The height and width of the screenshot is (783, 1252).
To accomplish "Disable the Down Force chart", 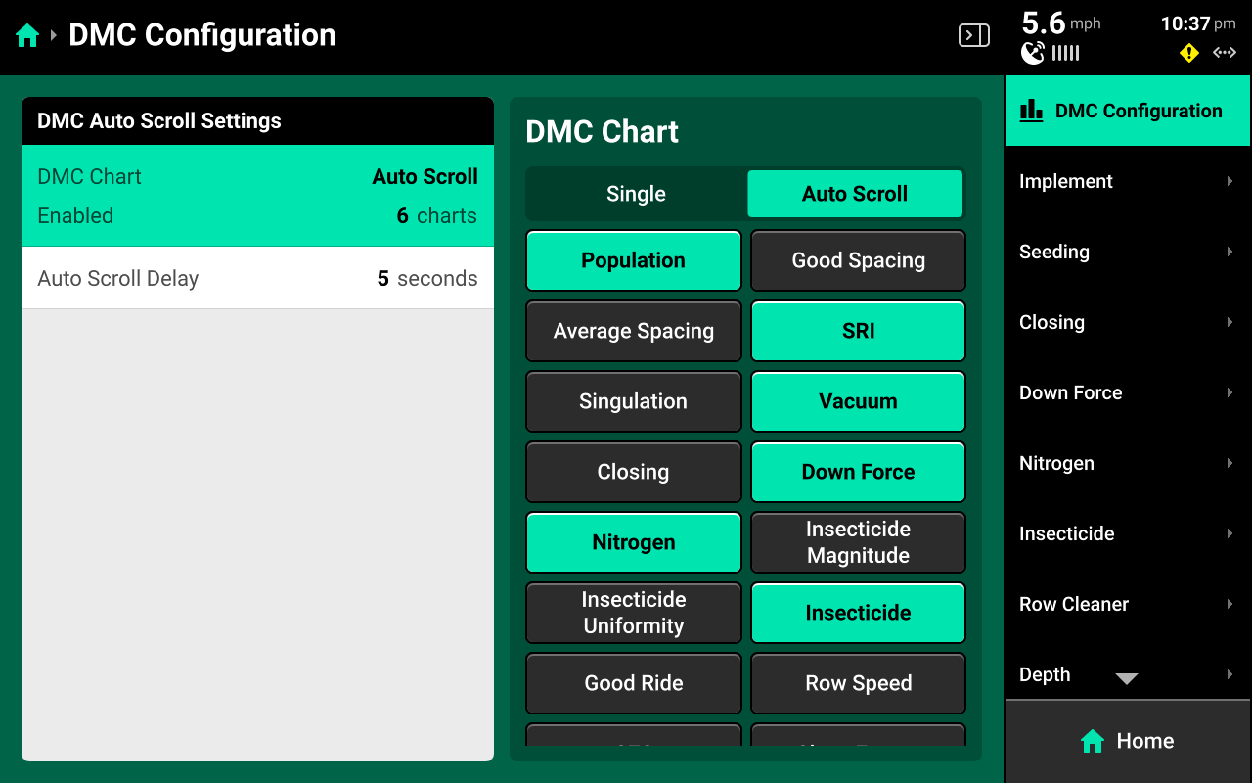I will 858,472.
